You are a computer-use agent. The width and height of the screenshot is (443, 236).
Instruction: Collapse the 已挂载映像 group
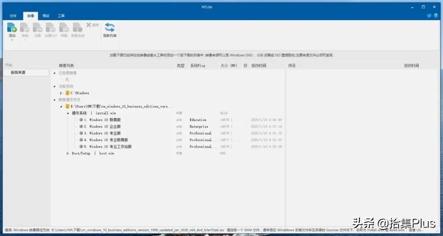[55, 73]
